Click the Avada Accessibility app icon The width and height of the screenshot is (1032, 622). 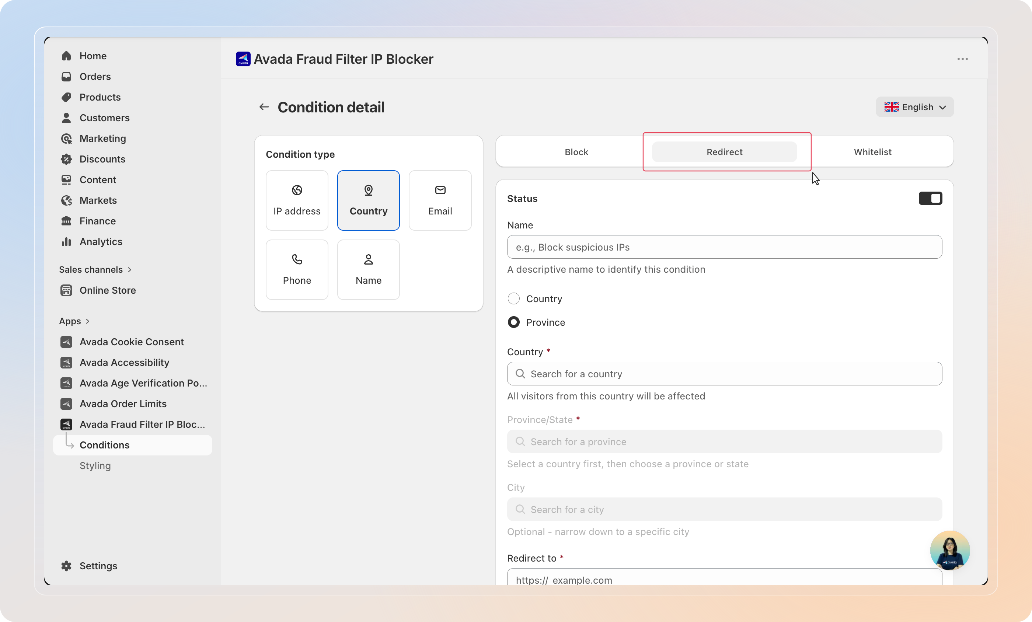66,362
